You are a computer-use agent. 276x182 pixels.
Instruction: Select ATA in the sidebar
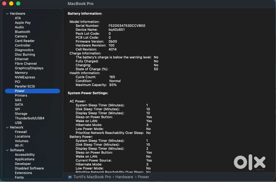coord(18,18)
